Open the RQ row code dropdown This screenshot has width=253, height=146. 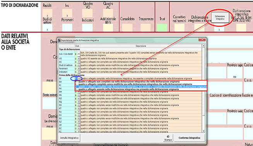click(79, 102)
